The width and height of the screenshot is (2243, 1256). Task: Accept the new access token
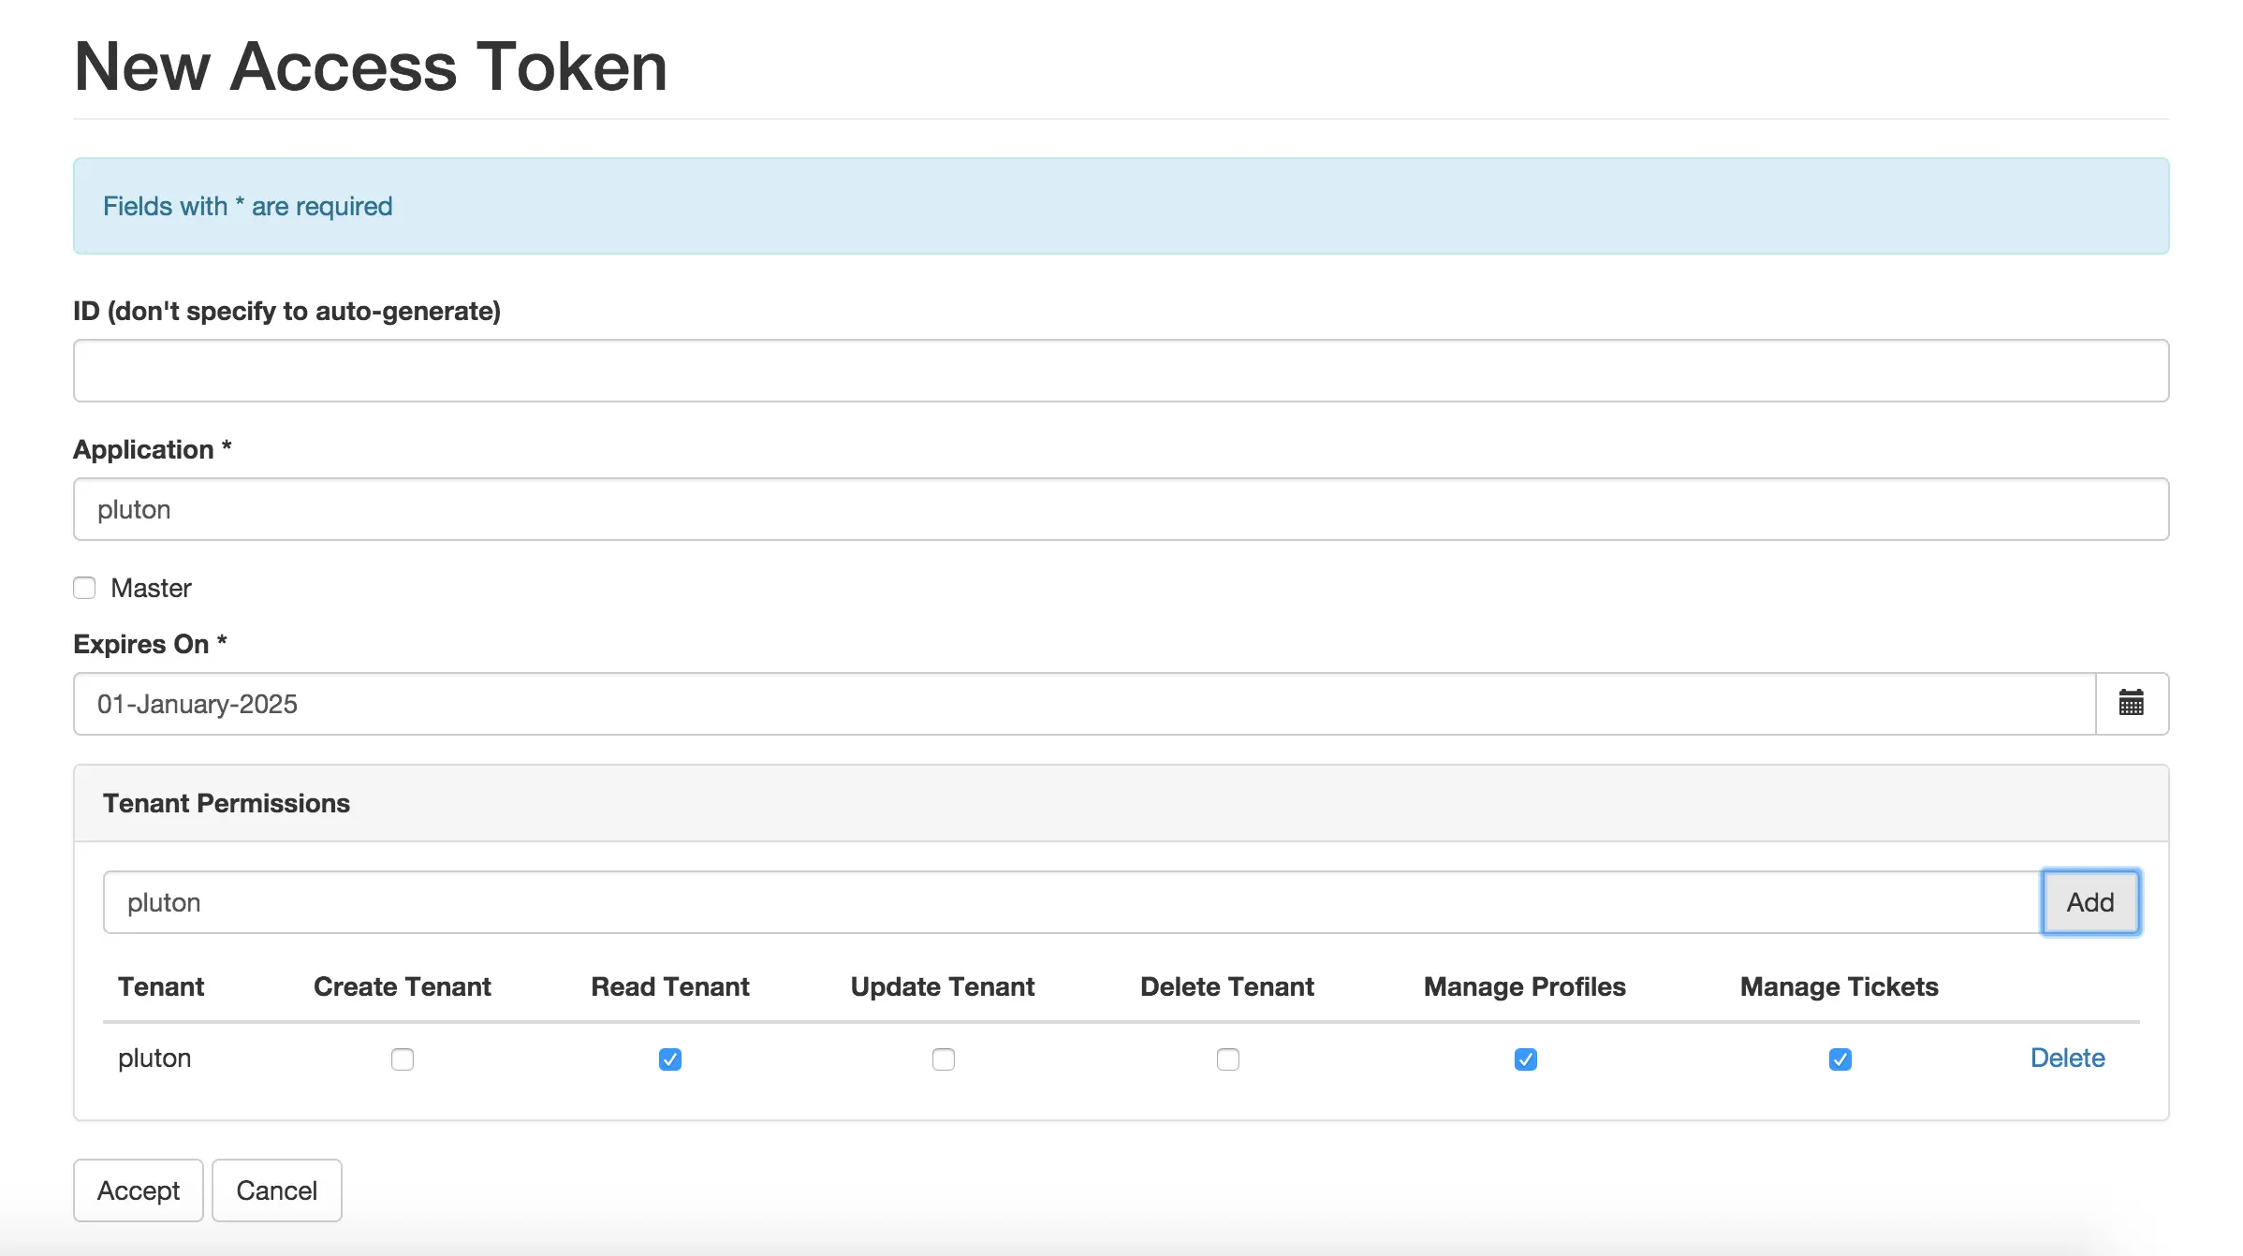click(139, 1190)
